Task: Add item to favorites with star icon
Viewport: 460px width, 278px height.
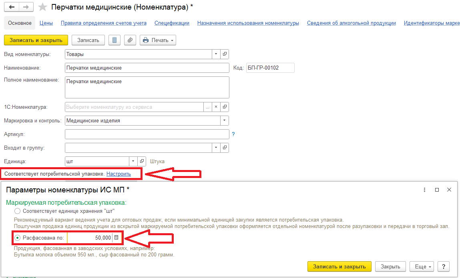Action: (x=42, y=7)
